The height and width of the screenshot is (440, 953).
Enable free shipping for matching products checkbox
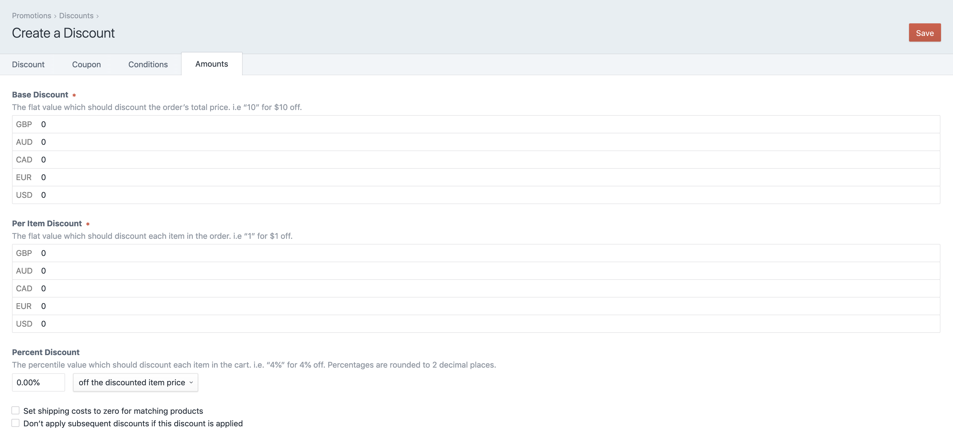point(15,410)
